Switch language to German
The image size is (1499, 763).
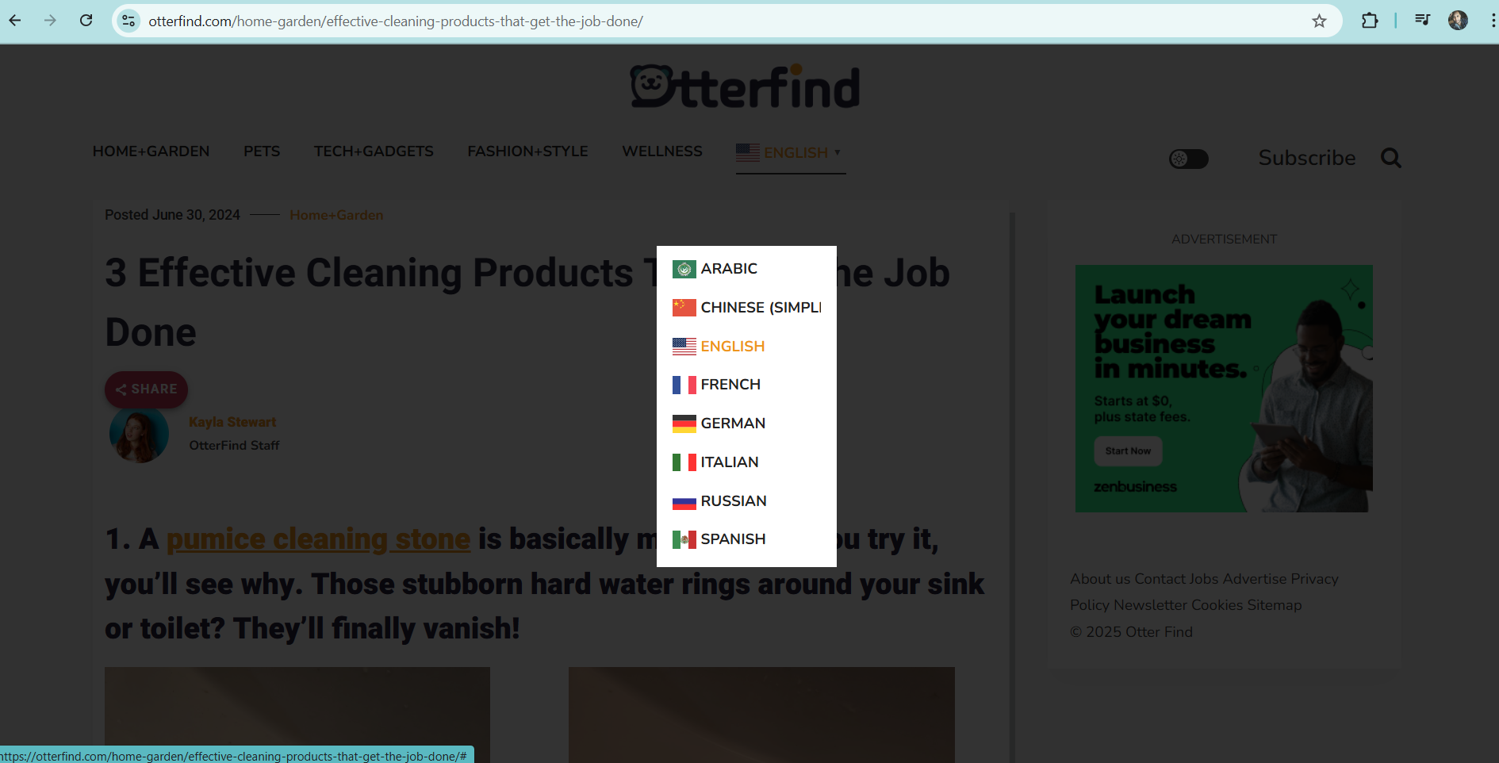point(732,424)
